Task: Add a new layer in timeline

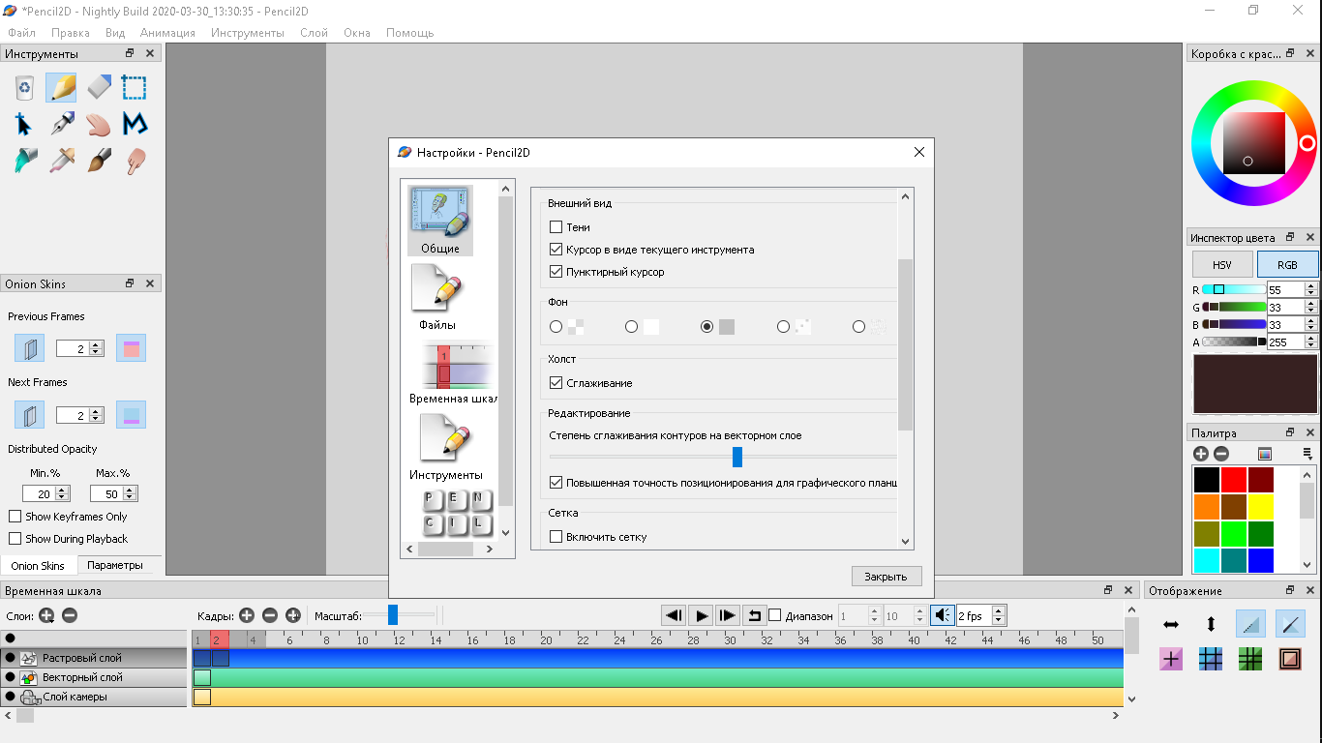Action: tap(46, 615)
